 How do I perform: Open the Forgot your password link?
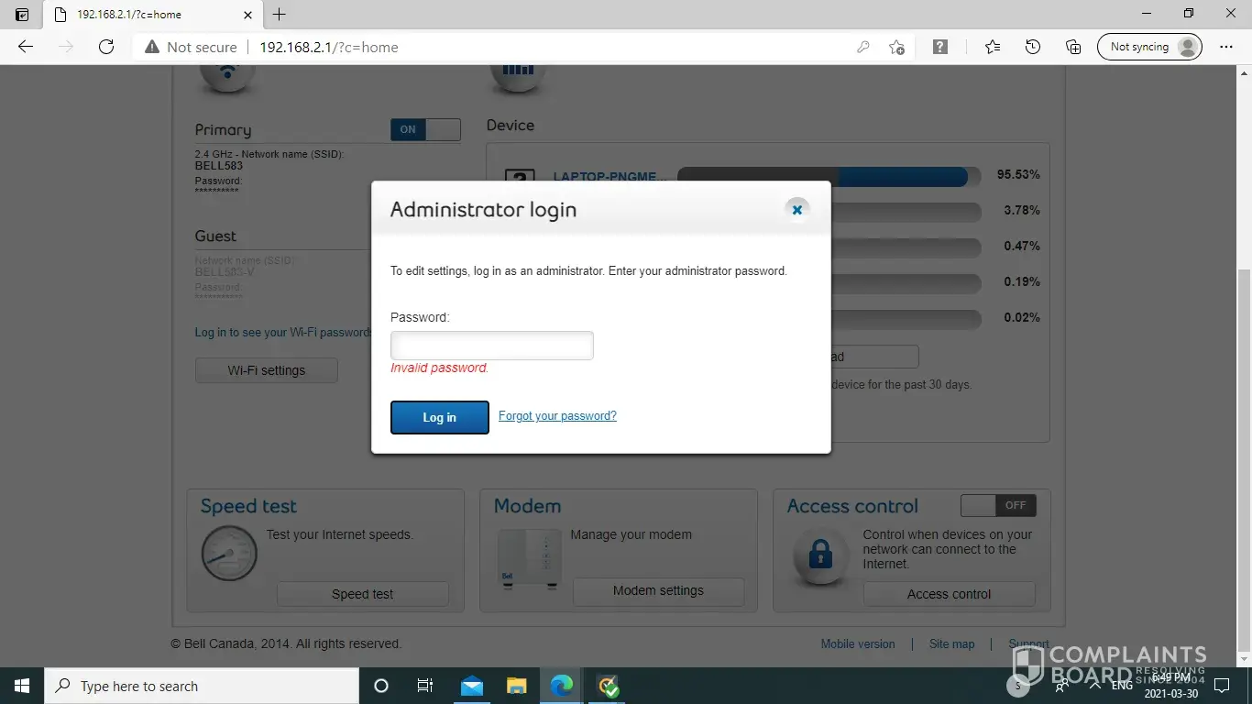tap(557, 416)
